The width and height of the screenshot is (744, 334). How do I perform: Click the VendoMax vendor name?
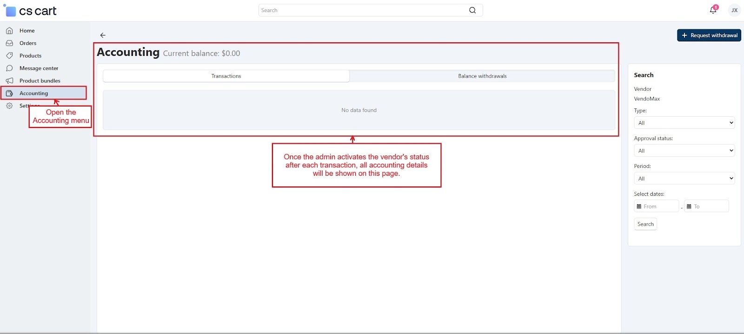coord(647,99)
